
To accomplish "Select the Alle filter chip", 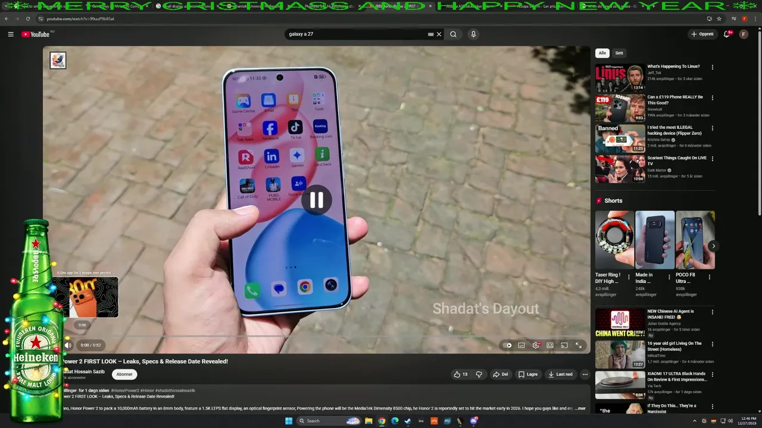I will (x=602, y=53).
